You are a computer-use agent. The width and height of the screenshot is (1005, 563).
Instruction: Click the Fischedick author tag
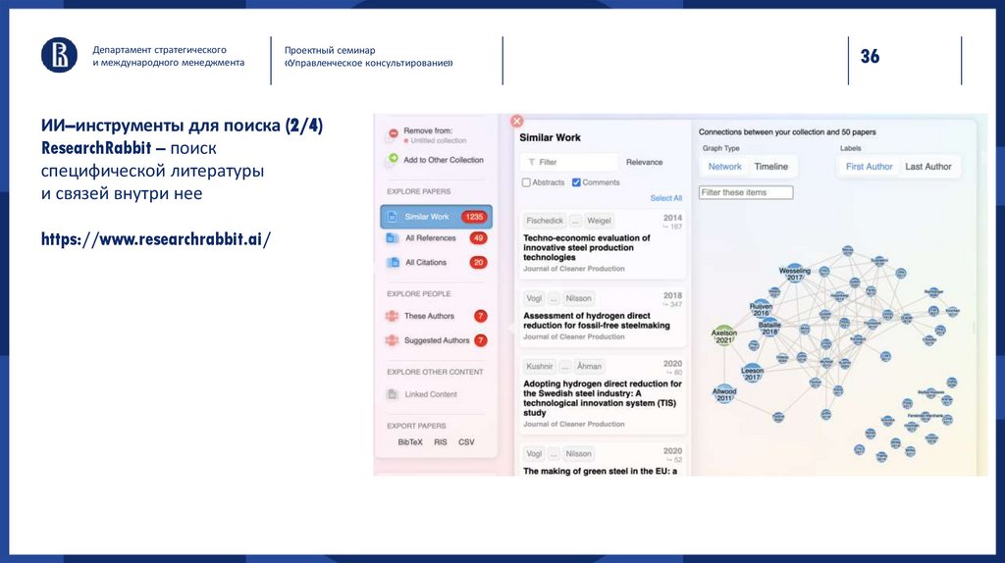click(545, 221)
